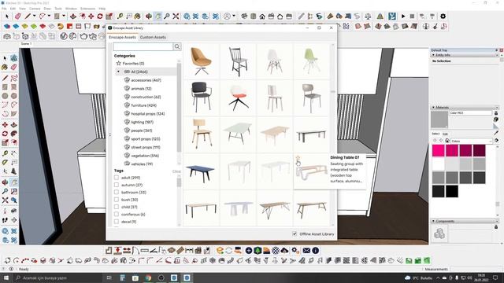The height and width of the screenshot is (283, 504).
Task: Select the Pan hand tool in top toolbar
Action: (x=157, y=16)
